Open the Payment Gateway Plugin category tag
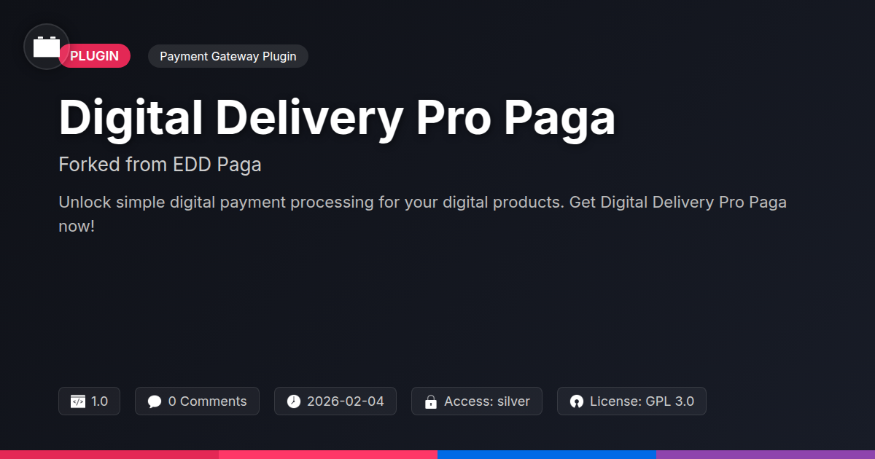 click(228, 56)
